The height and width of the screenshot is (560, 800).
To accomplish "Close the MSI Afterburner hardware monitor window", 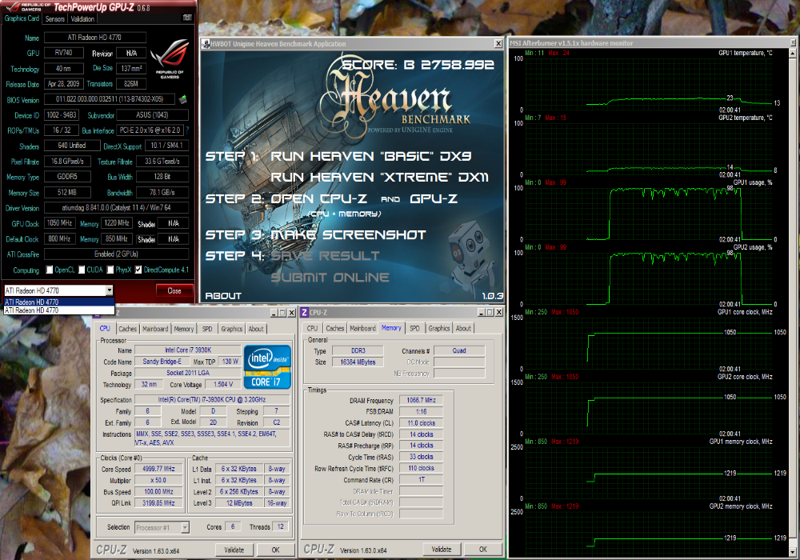I will [794, 43].
